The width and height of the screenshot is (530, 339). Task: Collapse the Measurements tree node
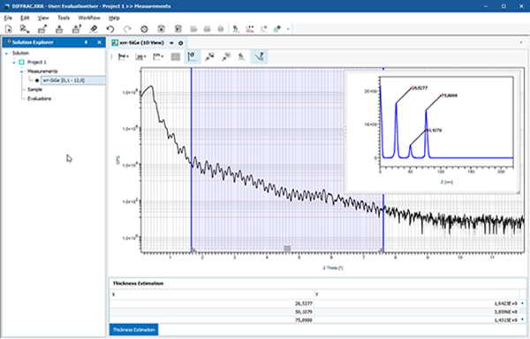pos(21,72)
